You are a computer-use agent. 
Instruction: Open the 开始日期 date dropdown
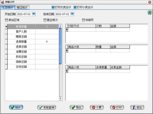[x=34, y=14]
